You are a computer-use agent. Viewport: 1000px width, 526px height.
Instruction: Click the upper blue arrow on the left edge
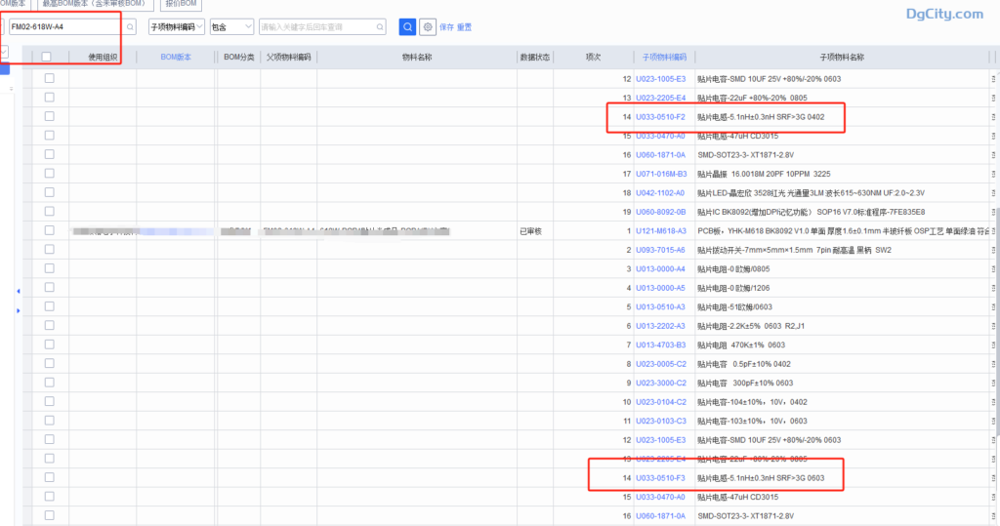[x=18, y=292]
